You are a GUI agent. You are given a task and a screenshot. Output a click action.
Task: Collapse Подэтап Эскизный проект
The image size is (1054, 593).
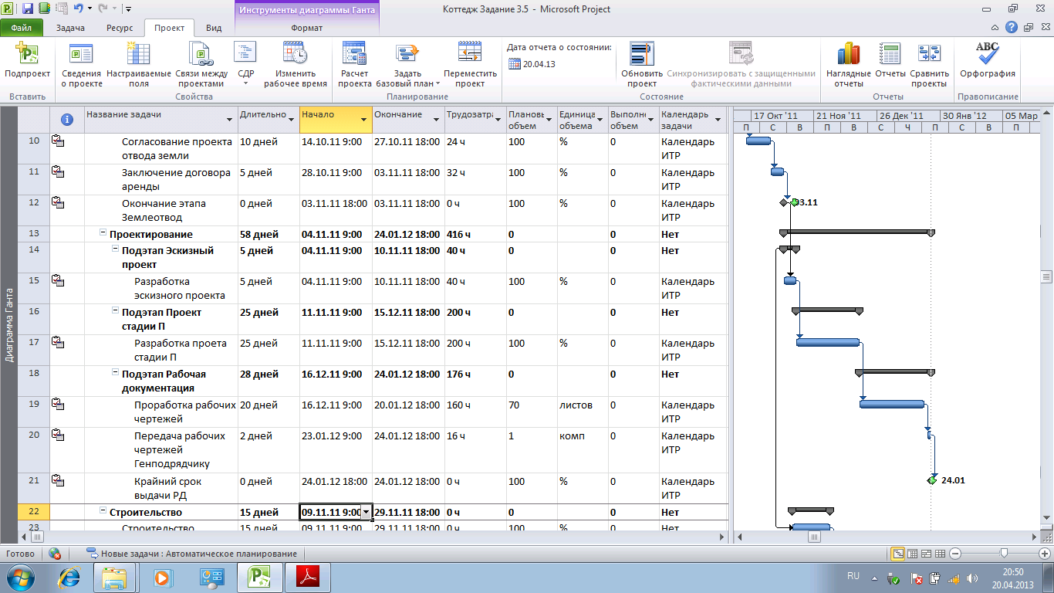point(116,249)
